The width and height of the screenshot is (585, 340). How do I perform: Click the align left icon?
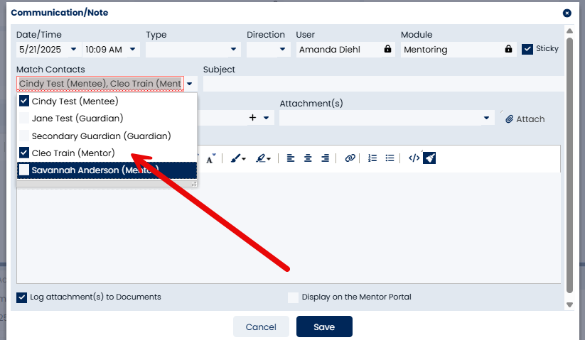point(290,158)
